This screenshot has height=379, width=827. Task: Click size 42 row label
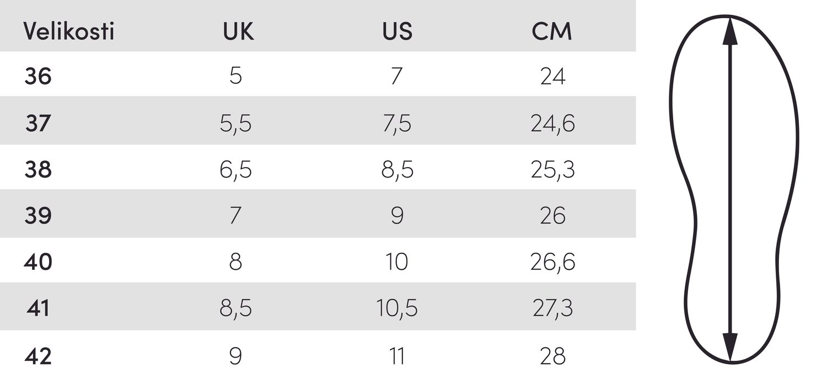[38, 356]
